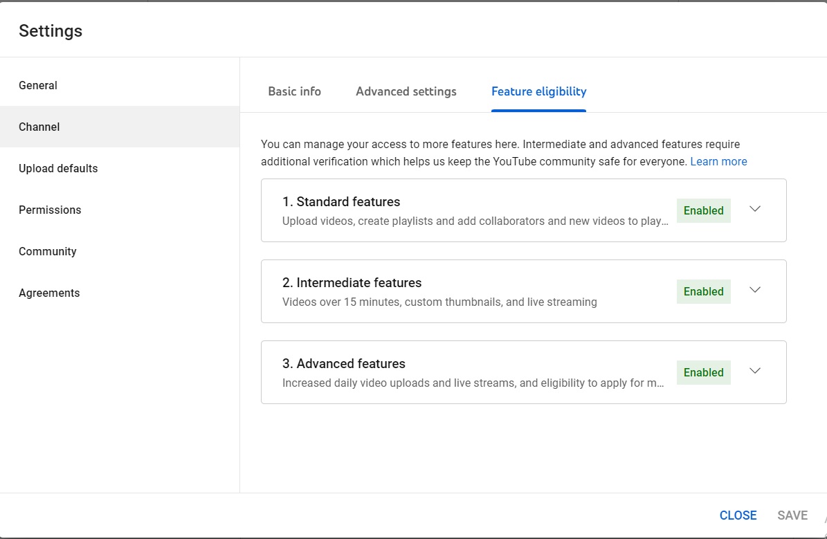
Task: Click the '2. Intermediate features' heading
Action: click(x=352, y=283)
